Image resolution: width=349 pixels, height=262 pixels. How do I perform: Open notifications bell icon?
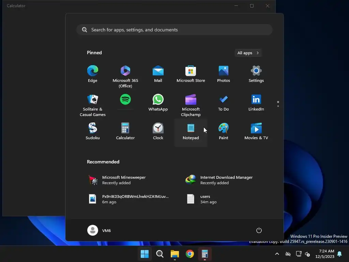pyautogui.click(x=340, y=254)
